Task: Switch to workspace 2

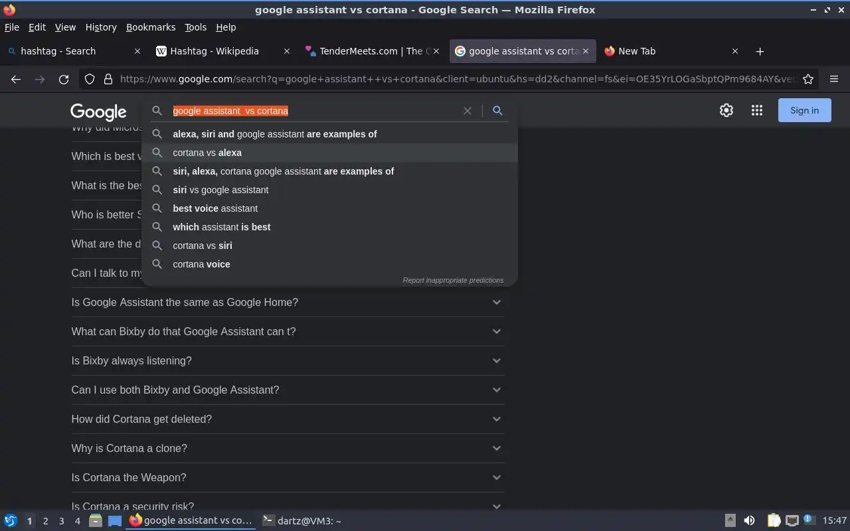Action: (45, 521)
